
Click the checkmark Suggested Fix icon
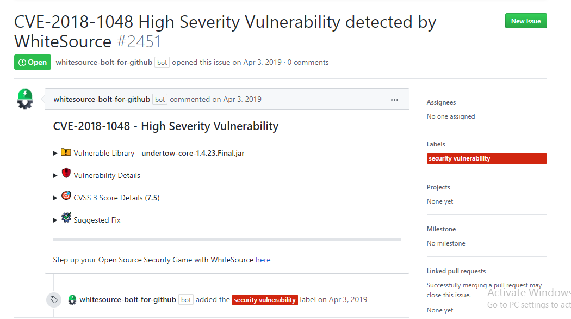coord(66,218)
